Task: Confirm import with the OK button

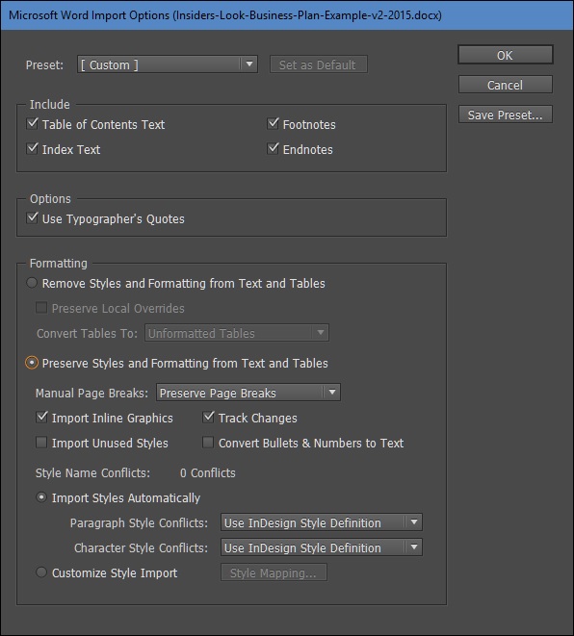Action: coord(506,55)
